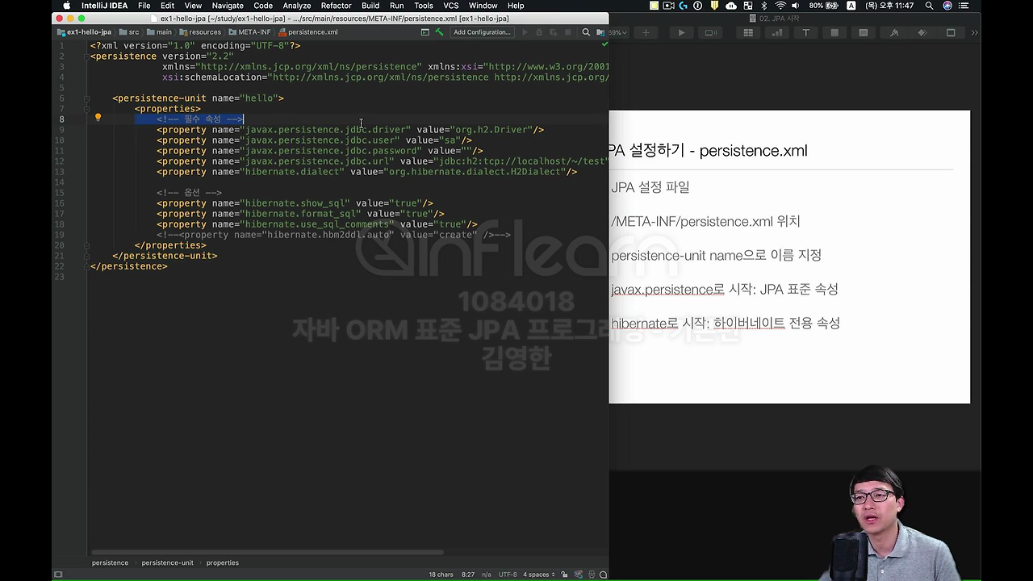Open the File menu
The width and height of the screenshot is (1033, 581).
pyautogui.click(x=144, y=6)
